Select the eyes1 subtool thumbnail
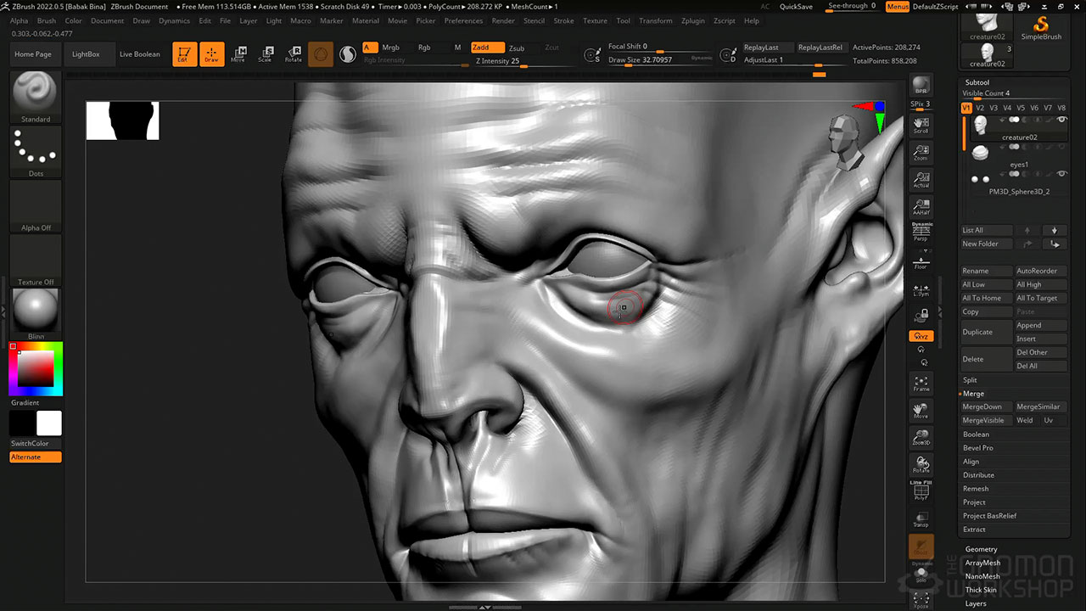Image resolution: width=1086 pixels, height=611 pixels. [x=981, y=154]
